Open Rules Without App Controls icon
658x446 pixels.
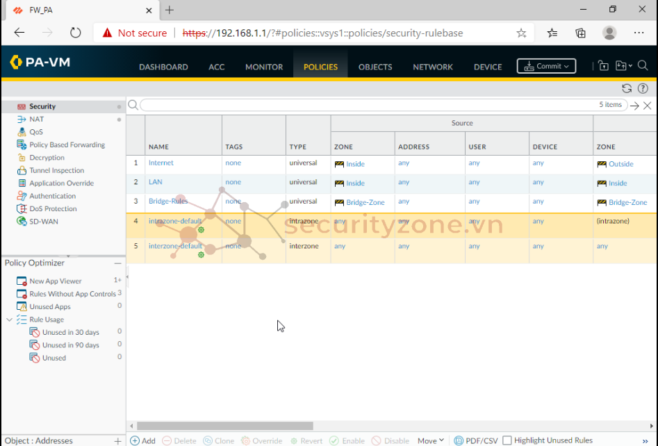[x=22, y=294]
